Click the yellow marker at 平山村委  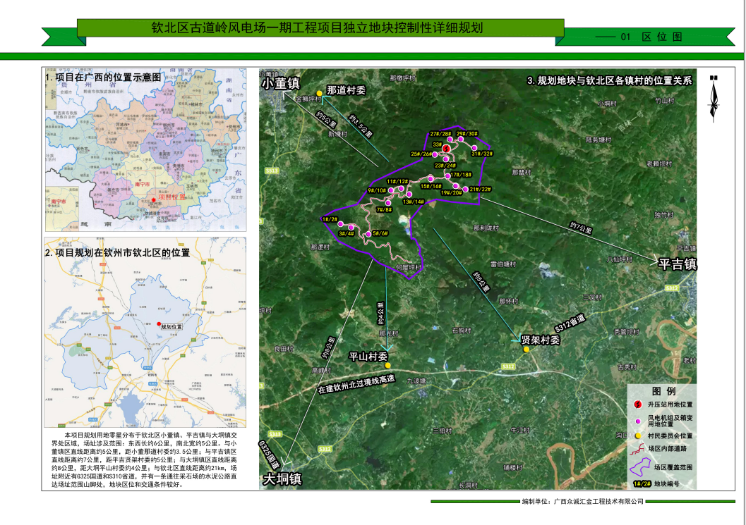(x=387, y=365)
